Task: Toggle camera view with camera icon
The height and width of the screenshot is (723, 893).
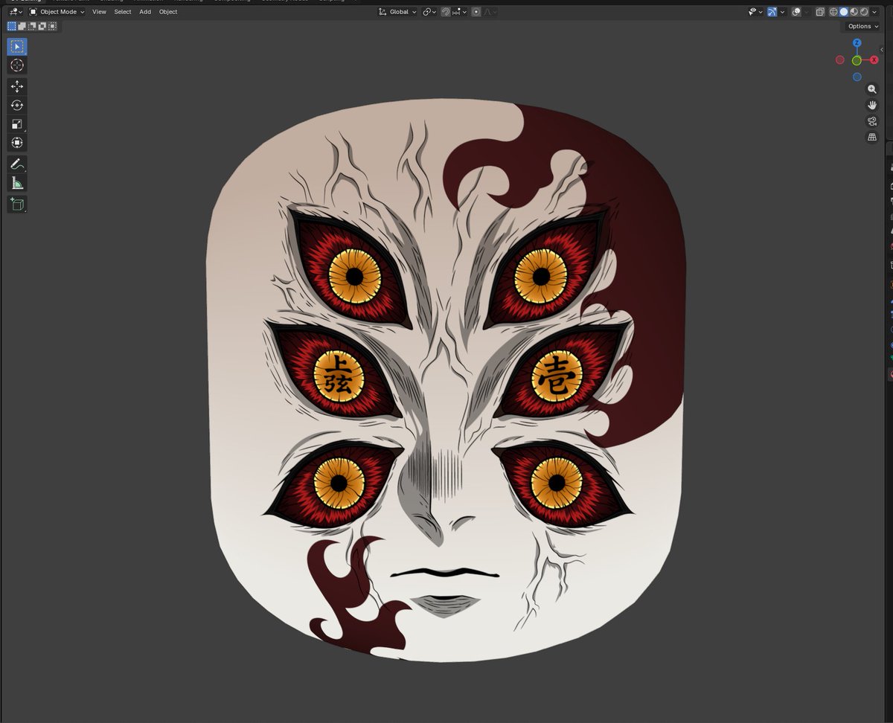Action: tap(872, 121)
